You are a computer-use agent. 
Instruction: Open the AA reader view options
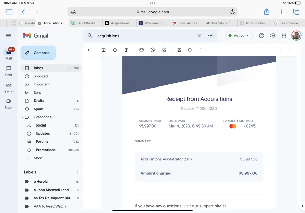(x=73, y=12)
